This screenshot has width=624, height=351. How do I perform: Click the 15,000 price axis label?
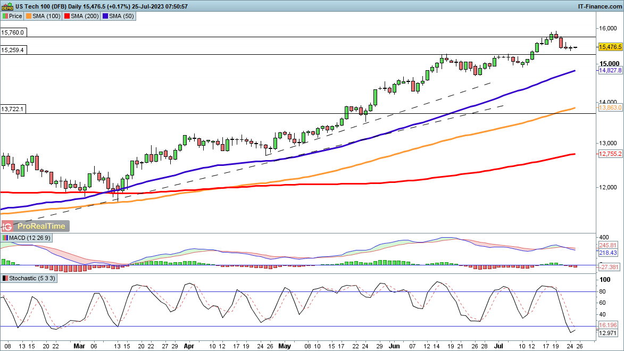tap(609, 64)
